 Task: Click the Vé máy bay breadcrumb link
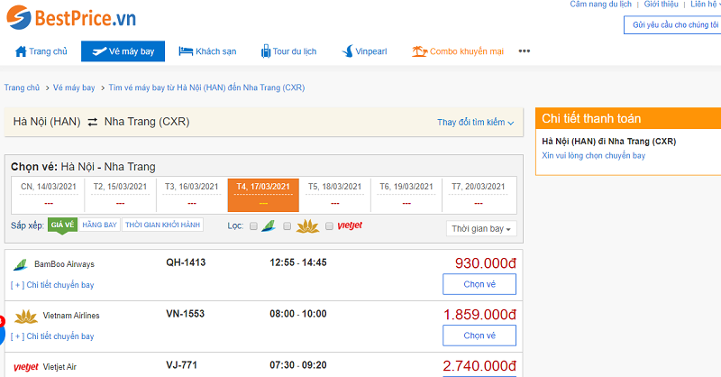point(74,87)
